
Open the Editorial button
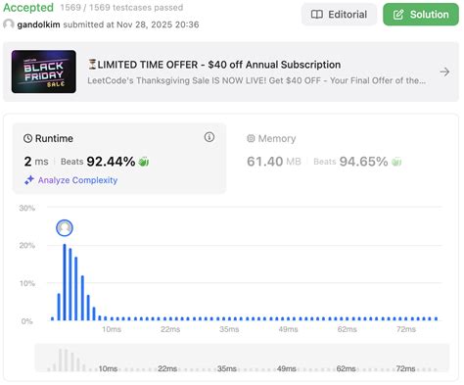[339, 15]
